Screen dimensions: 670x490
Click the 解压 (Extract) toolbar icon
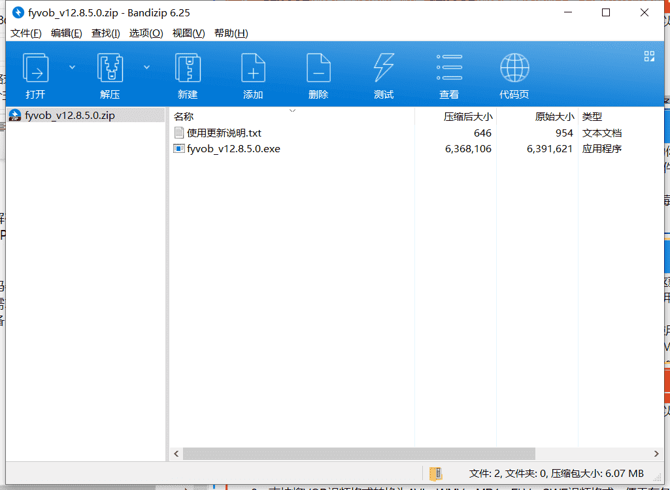(110, 67)
